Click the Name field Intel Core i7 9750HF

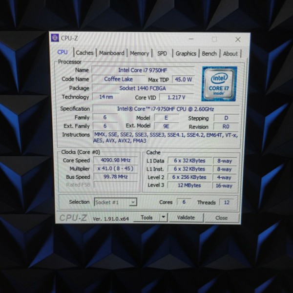pos(143,70)
